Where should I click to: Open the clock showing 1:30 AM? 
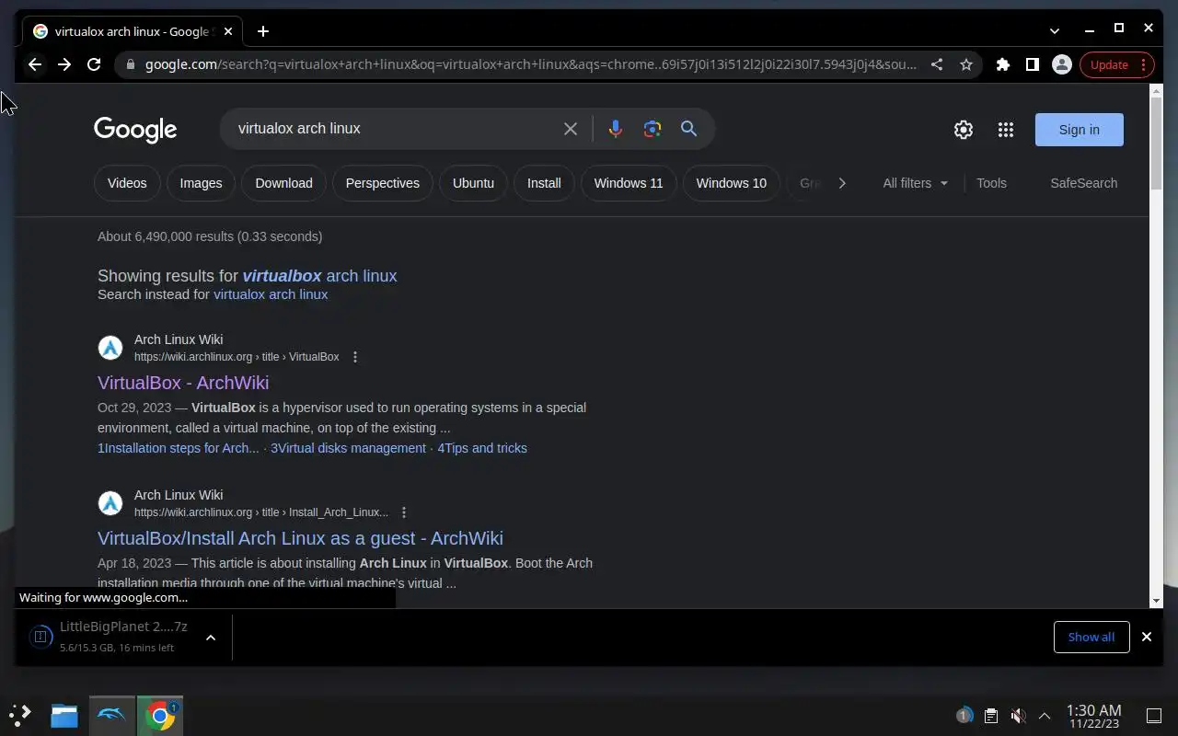1094,716
